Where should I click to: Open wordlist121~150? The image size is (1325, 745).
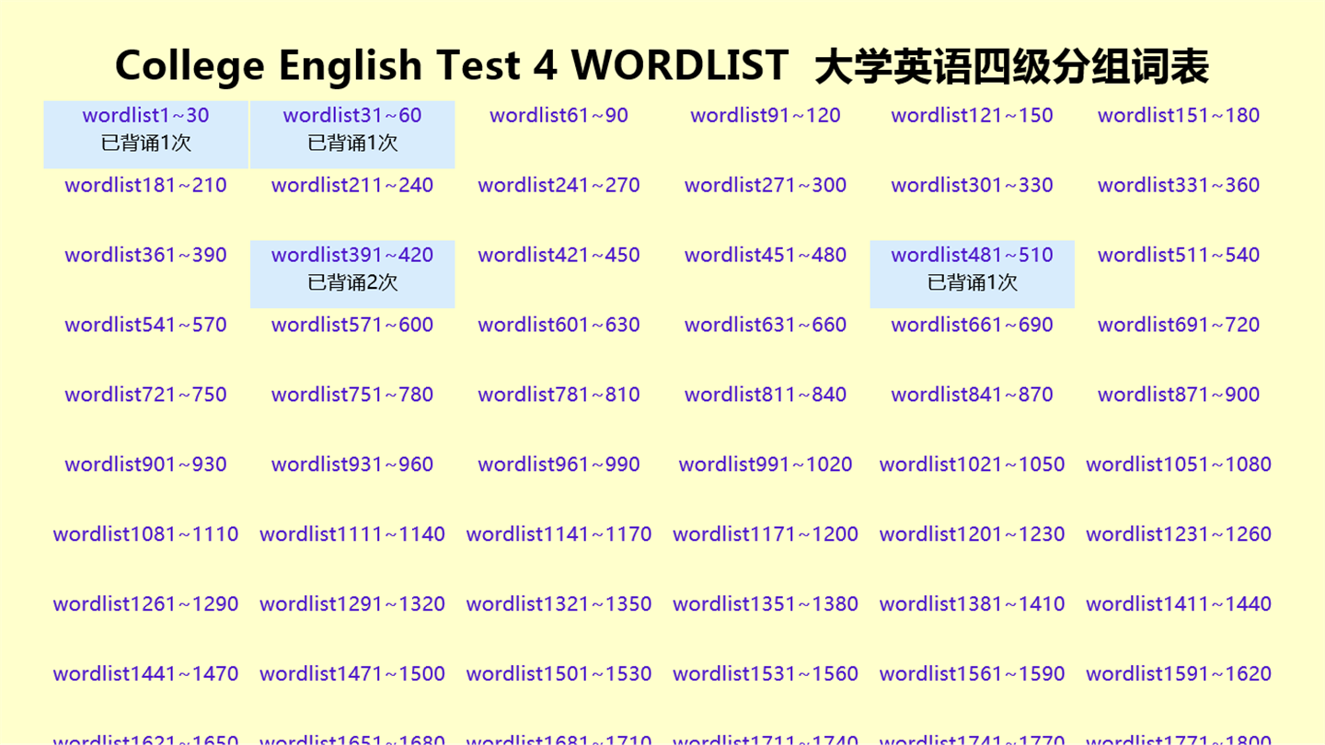[x=972, y=115]
